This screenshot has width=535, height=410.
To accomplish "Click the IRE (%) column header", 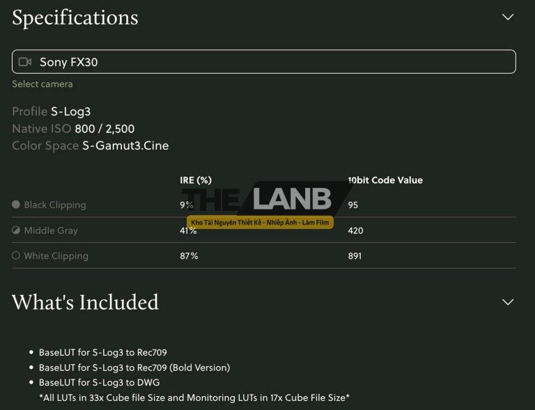I will [196, 180].
